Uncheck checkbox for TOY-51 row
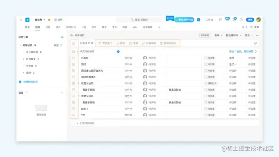The height and width of the screenshot is (157, 279). pos(74,64)
